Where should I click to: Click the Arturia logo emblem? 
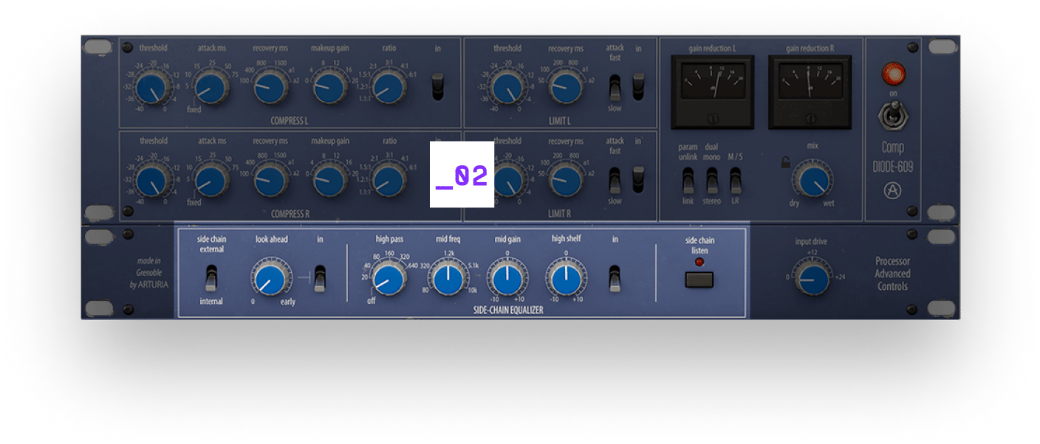(893, 191)
